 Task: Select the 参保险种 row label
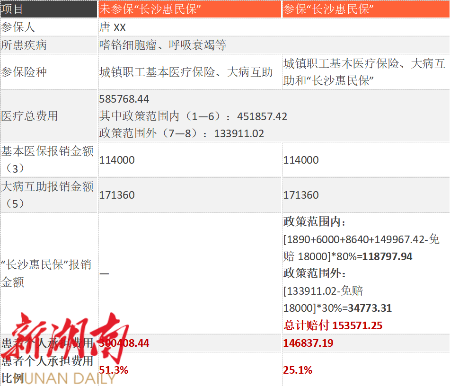point(24,72)
